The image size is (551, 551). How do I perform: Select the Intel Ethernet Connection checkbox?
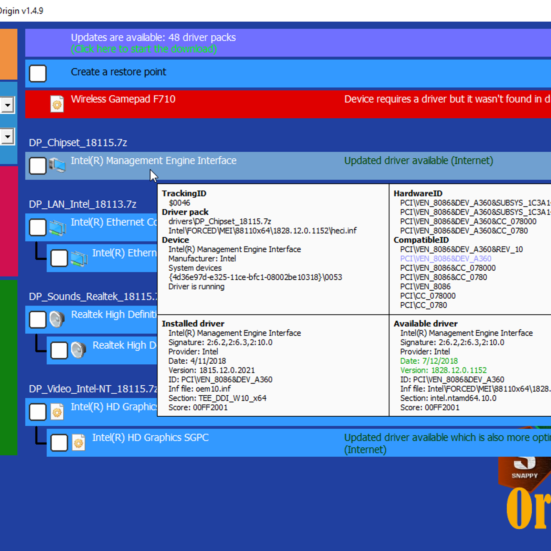click(38, 227)
